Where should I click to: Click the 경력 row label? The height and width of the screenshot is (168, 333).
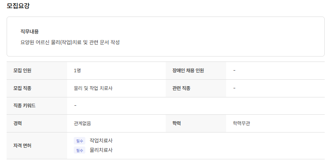click(18, 123)
